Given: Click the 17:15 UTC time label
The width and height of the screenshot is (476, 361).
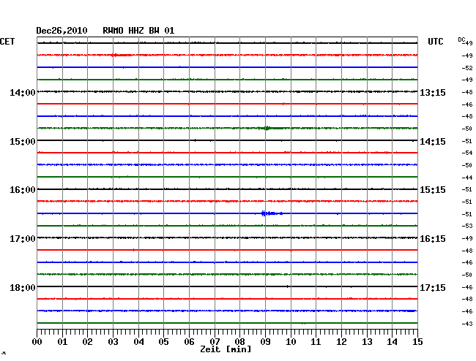Looking at the screenshot, I should (433, 287).
